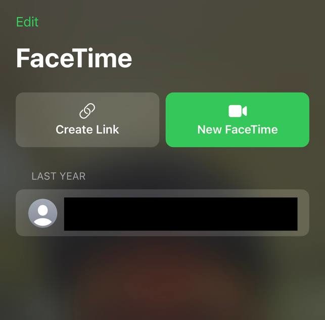This screenshot has height=320, width=325.
Task: Click the Create Link text label
Action: [x=87, y=129]
